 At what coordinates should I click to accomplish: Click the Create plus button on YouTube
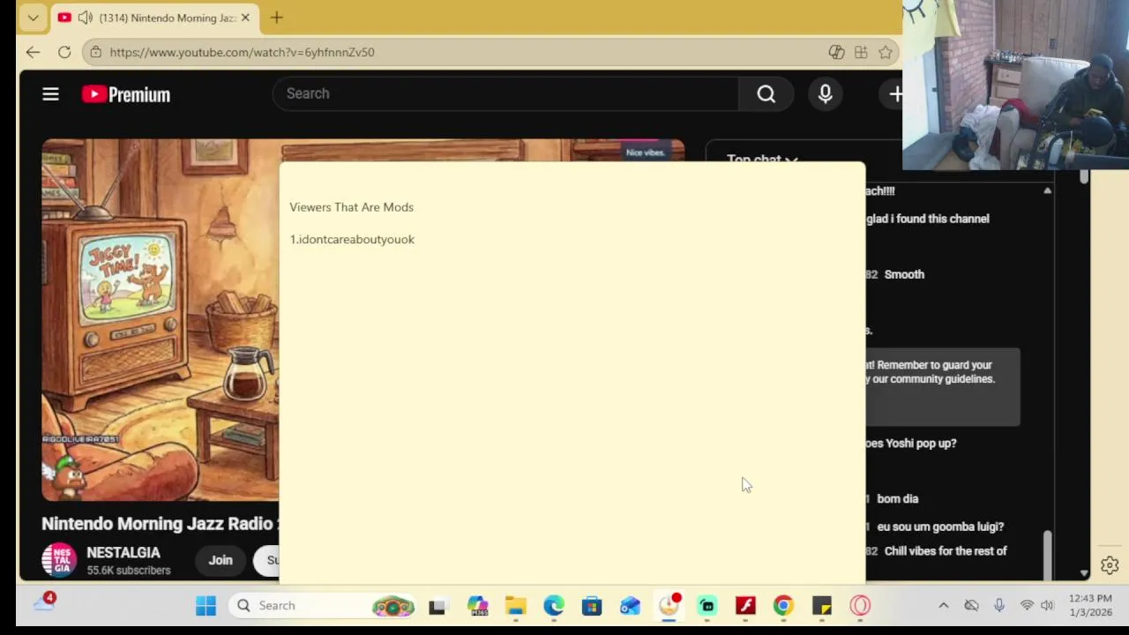(x=895, y=93)
